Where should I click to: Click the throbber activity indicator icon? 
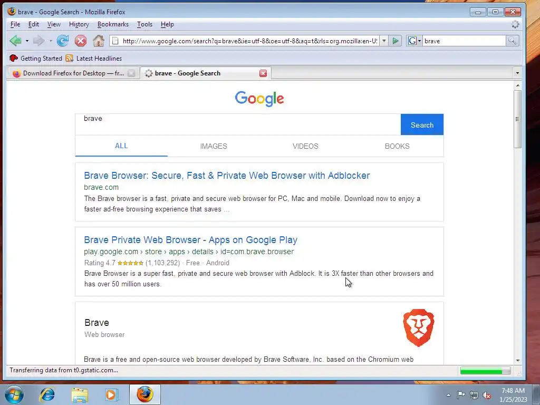515,24
